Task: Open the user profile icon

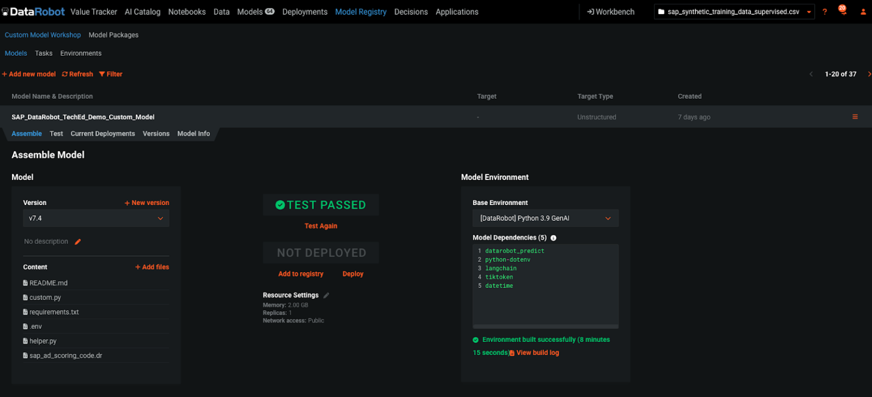Action: click(x=863, y=11)
